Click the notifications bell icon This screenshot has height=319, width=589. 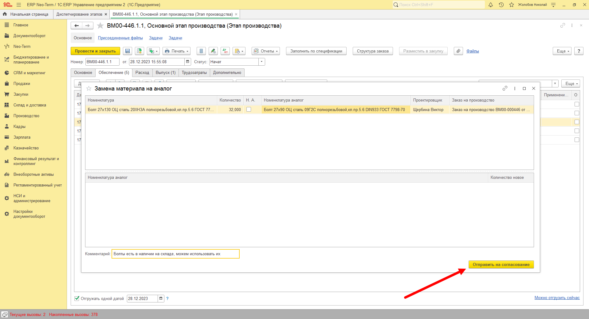491,5
